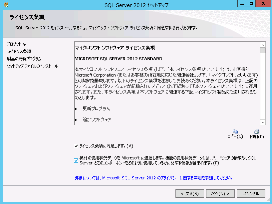
Task: Toggle the 機能の使用状況データ送信 checkbox
Action: point(76,160)
